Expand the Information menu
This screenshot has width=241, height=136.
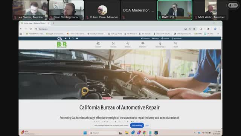[143, 45]
